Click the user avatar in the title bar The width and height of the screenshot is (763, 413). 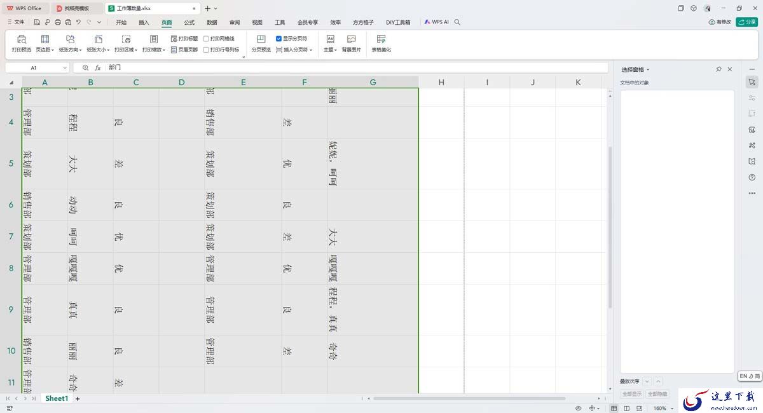[x=707, y=8]
